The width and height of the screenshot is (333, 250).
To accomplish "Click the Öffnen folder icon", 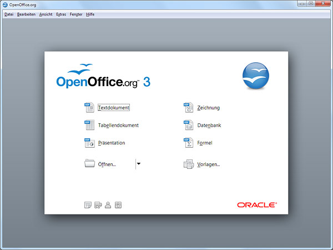I will [x=89, y=163].
